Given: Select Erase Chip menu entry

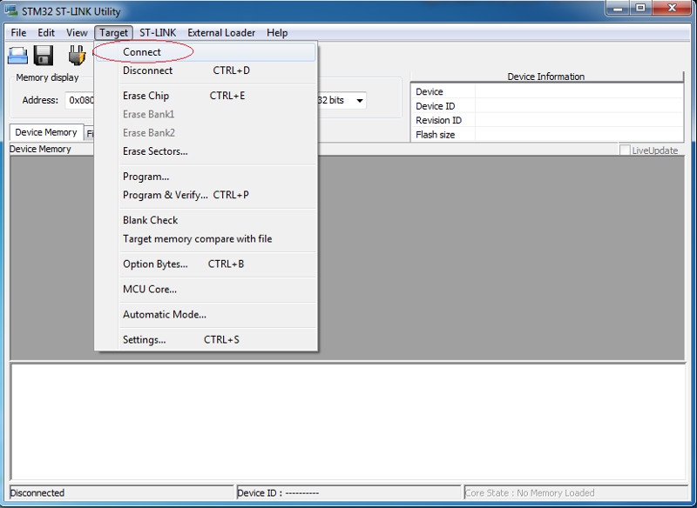Looking at the screenshot, I should 206,96.
